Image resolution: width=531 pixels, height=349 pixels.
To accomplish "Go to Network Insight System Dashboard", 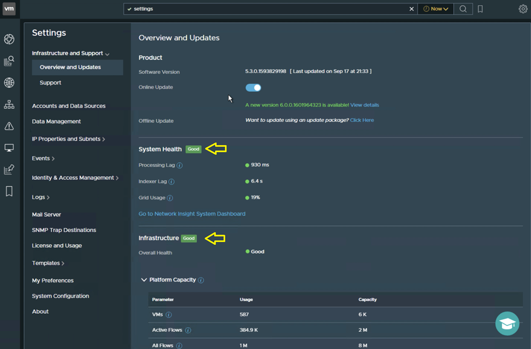I will coord(192,214).
